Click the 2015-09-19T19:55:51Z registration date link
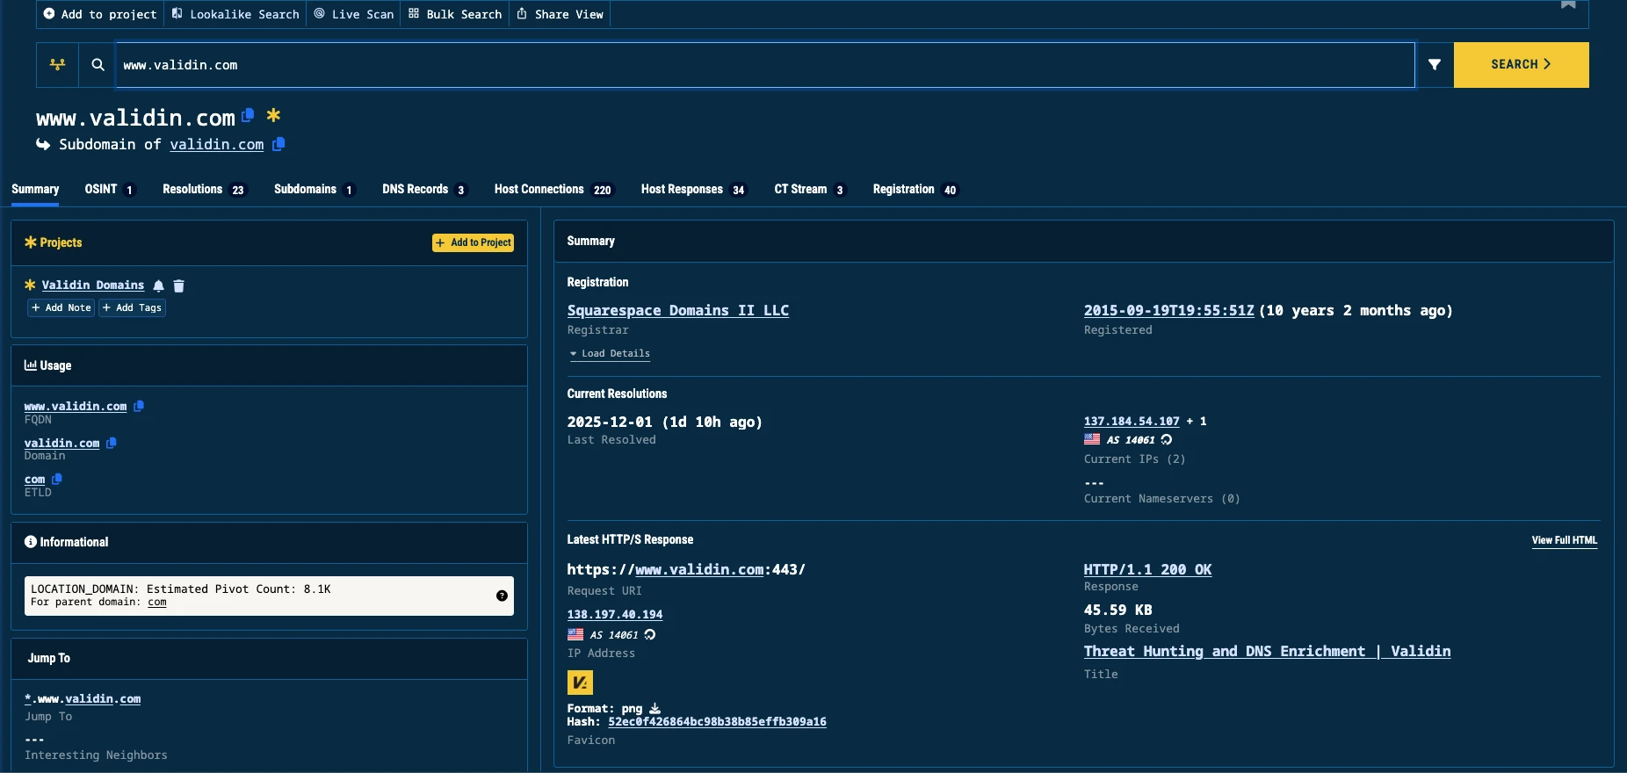 1168,310
